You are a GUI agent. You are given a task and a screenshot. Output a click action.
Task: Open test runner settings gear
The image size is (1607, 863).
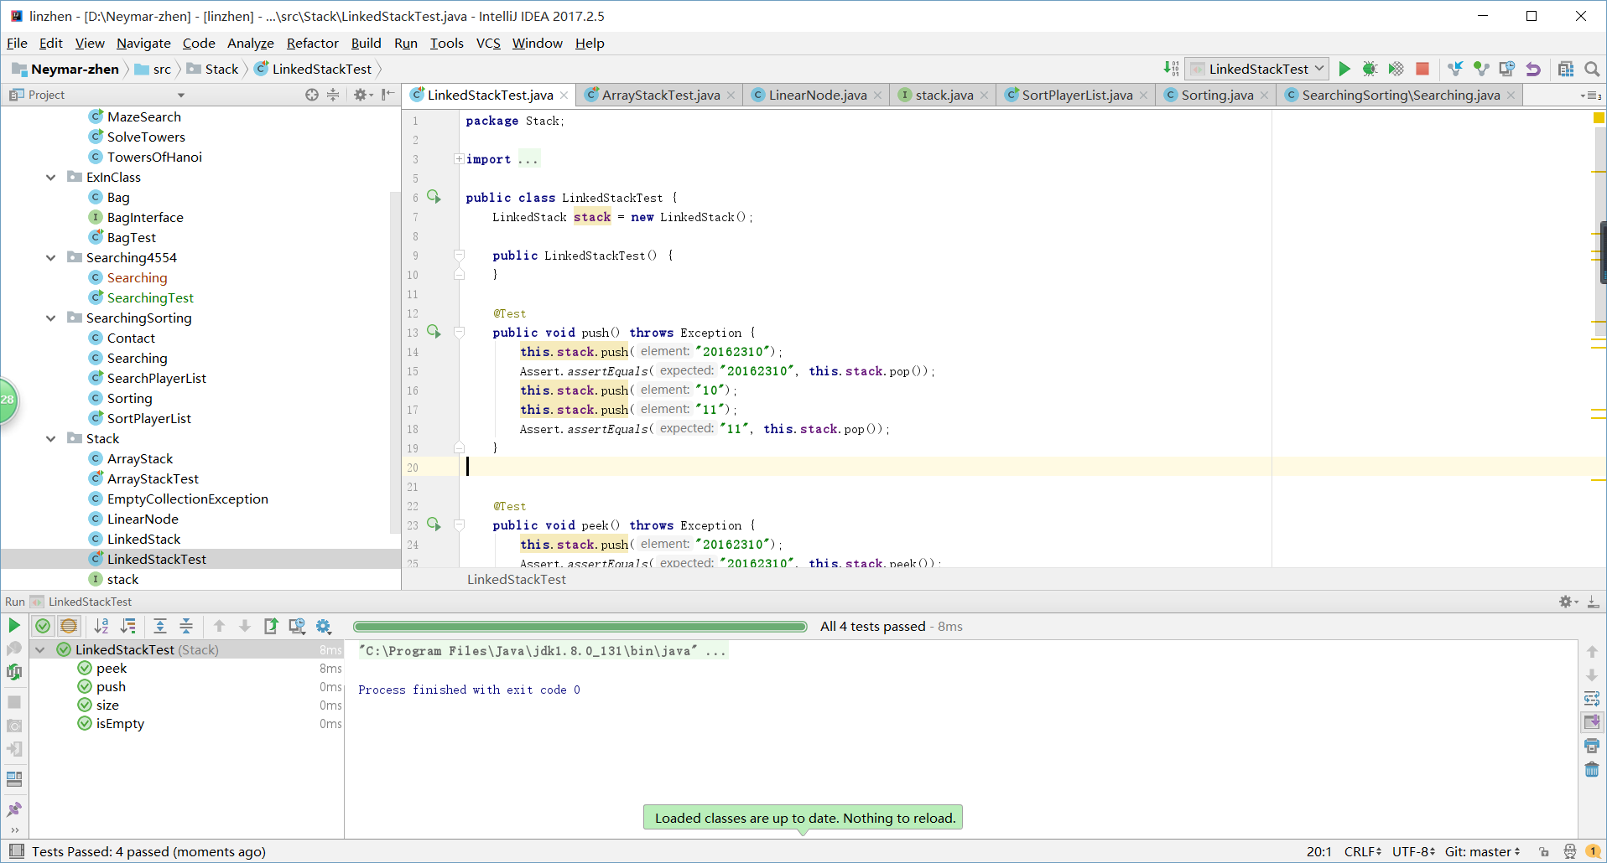(324, 626)
